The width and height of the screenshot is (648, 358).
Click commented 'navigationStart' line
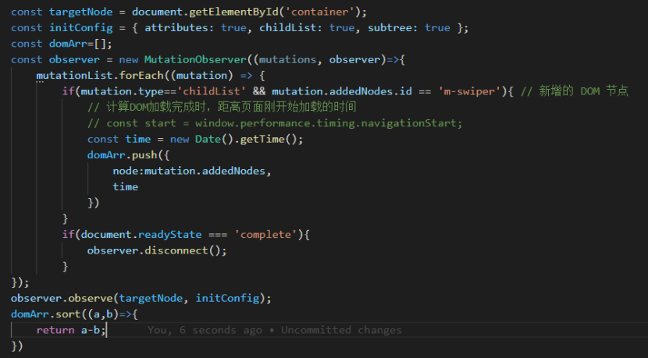[275, 123]
